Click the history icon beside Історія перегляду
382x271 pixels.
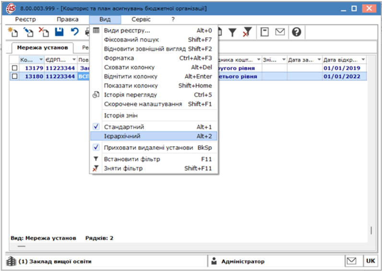click(x=96, y=95)
